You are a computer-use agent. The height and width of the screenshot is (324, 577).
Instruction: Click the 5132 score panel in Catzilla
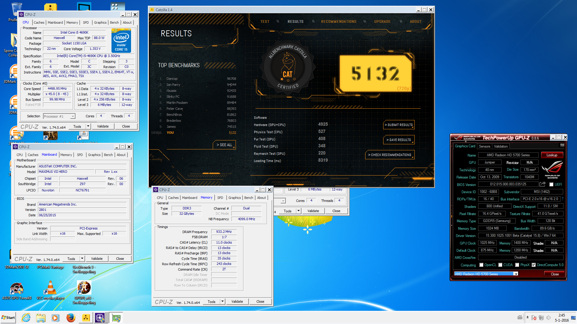point(375,73)
